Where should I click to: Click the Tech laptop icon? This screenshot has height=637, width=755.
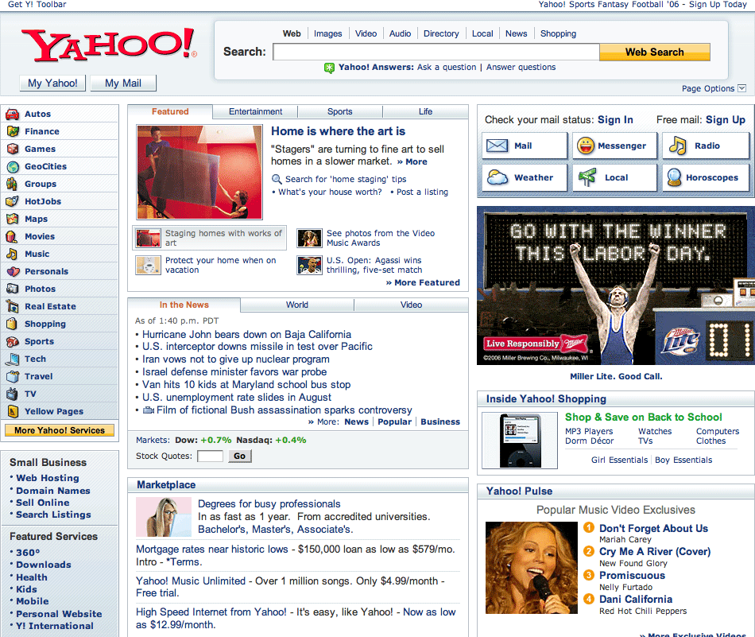(13, 359)
